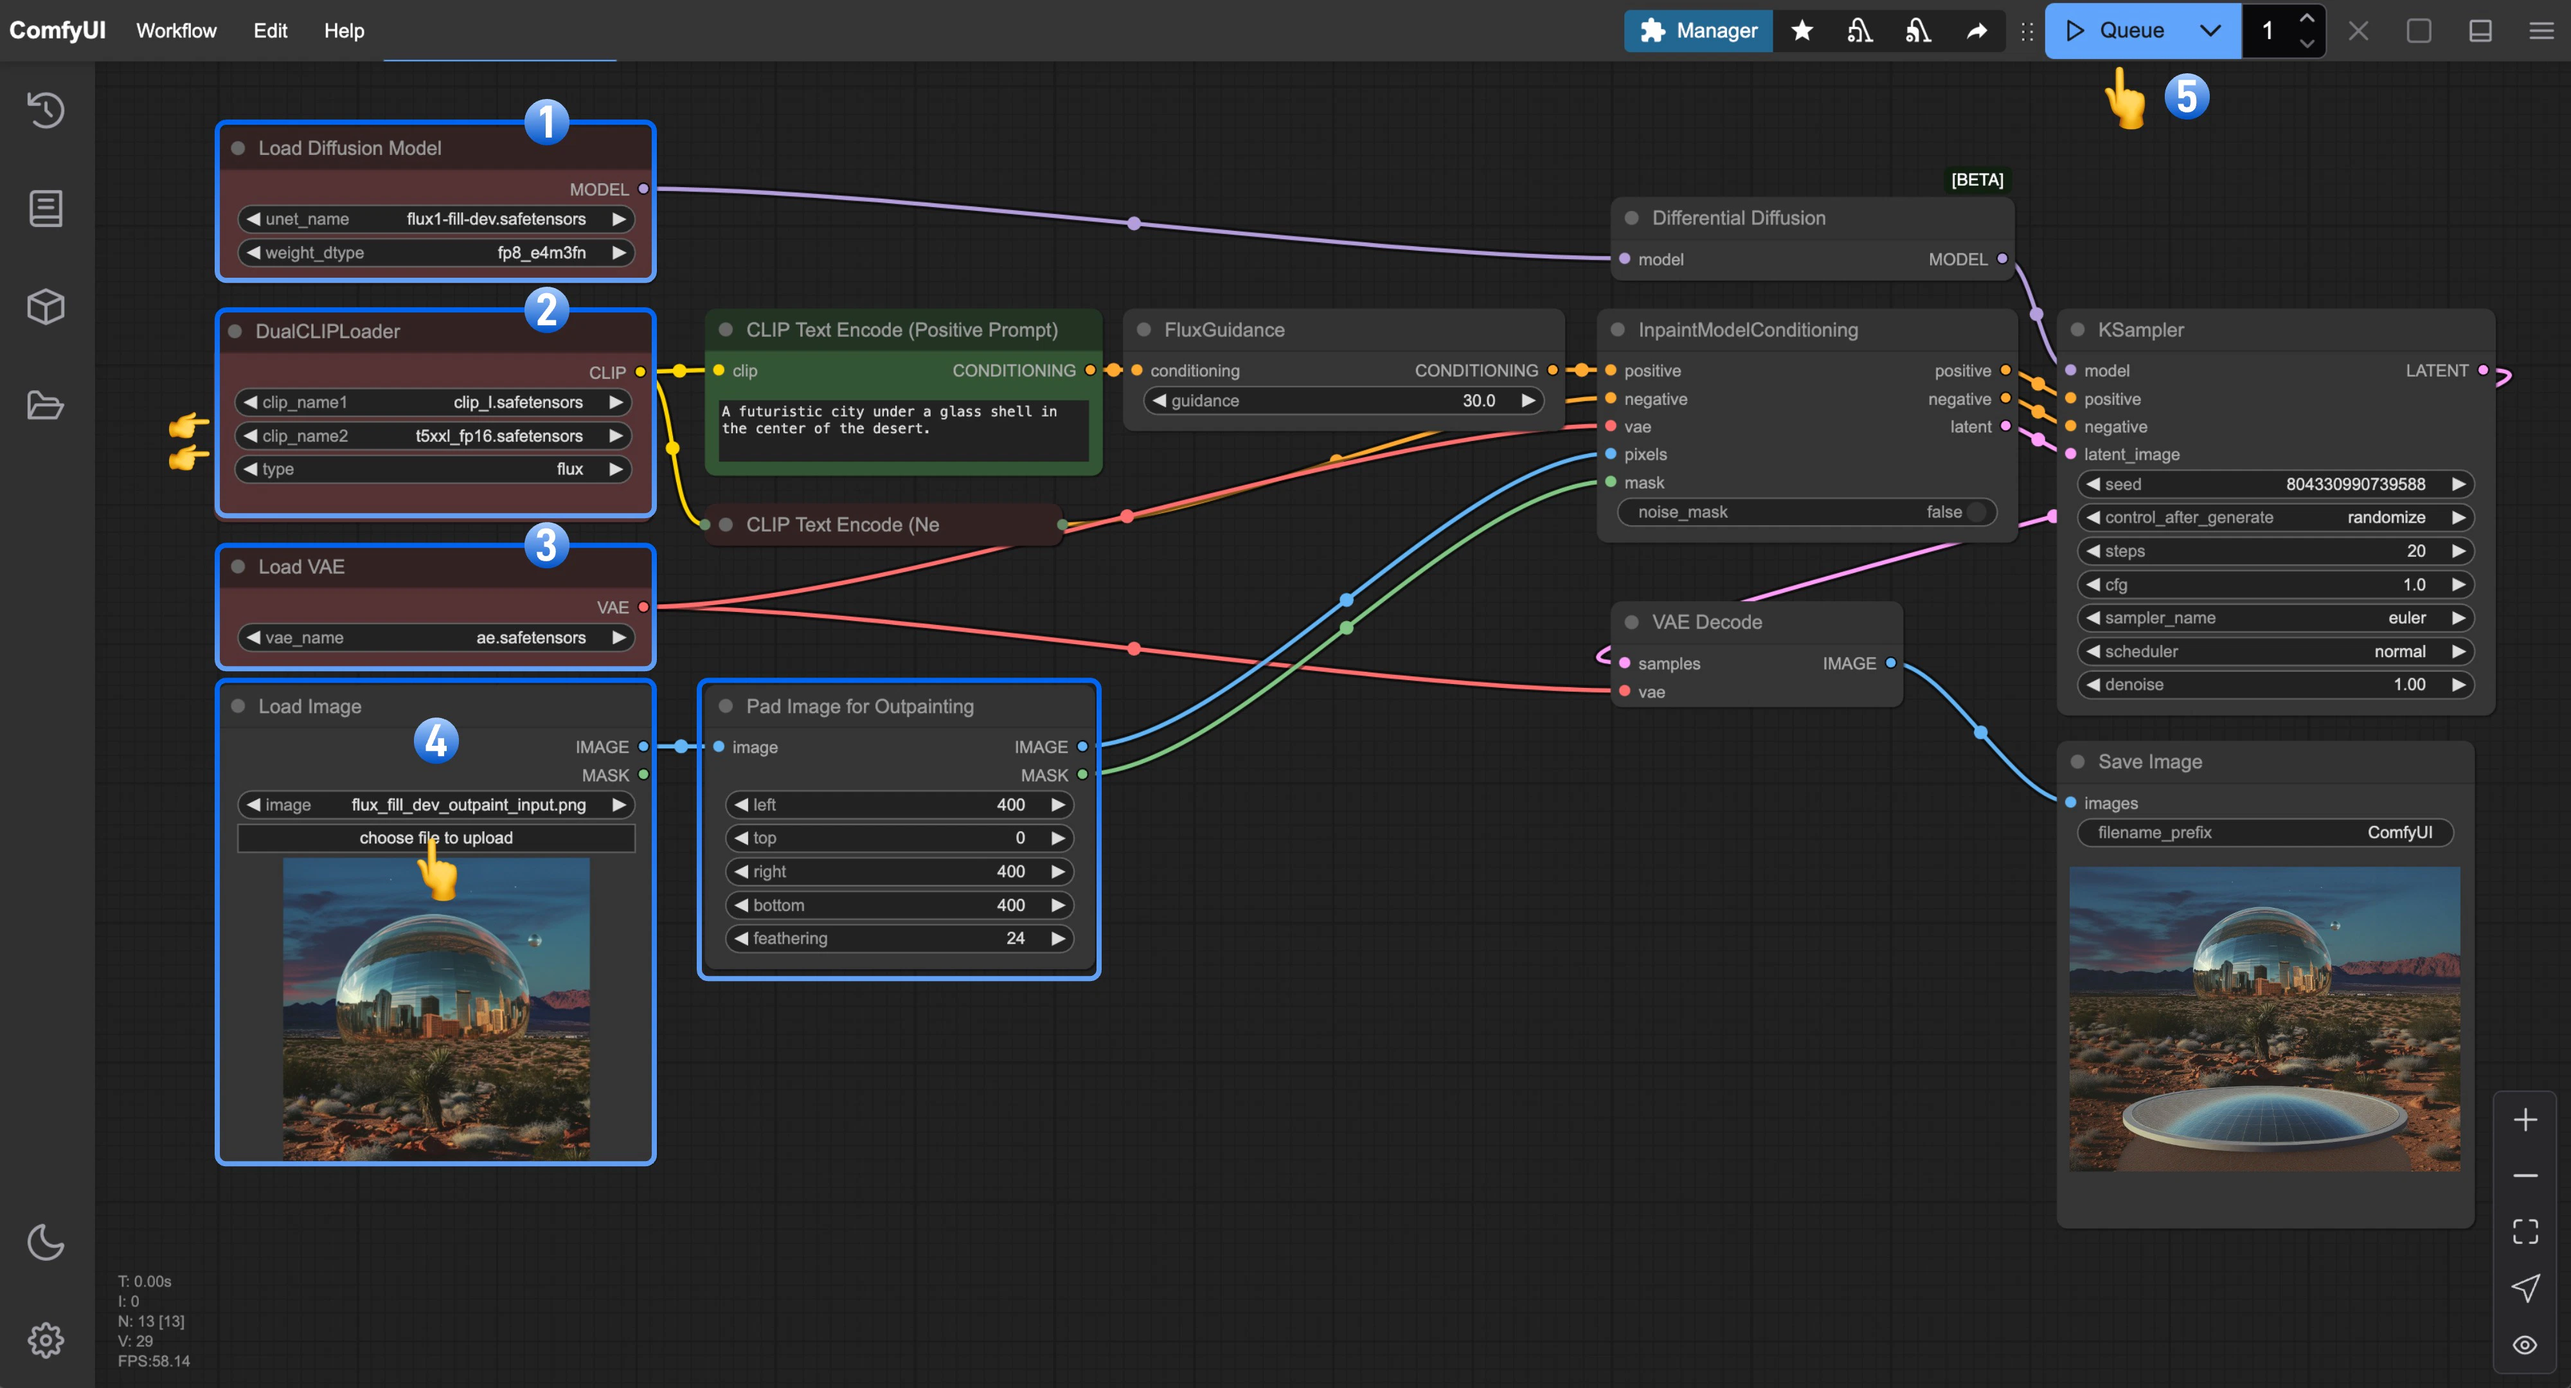This screenshot has width=2571, height=1388.
Task: Toggle dark theme with the moon icon
Action: tap(46, 1243)
